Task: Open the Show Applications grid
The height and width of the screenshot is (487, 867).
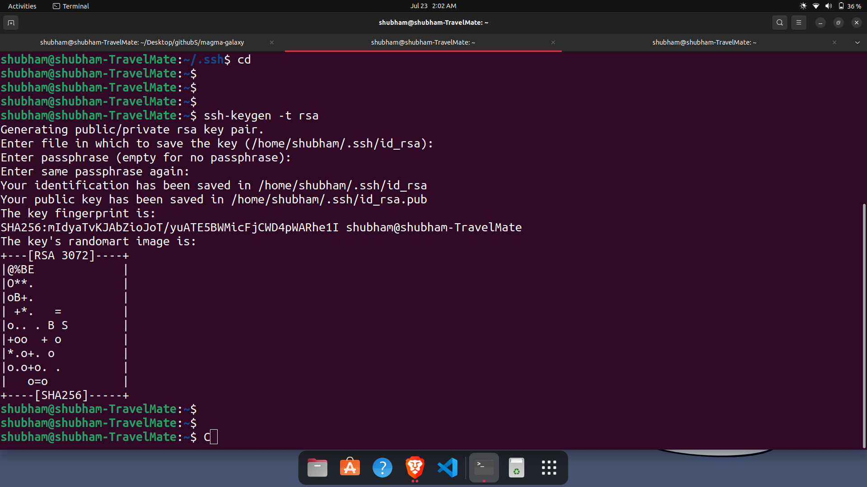Action: coord(549,468)
